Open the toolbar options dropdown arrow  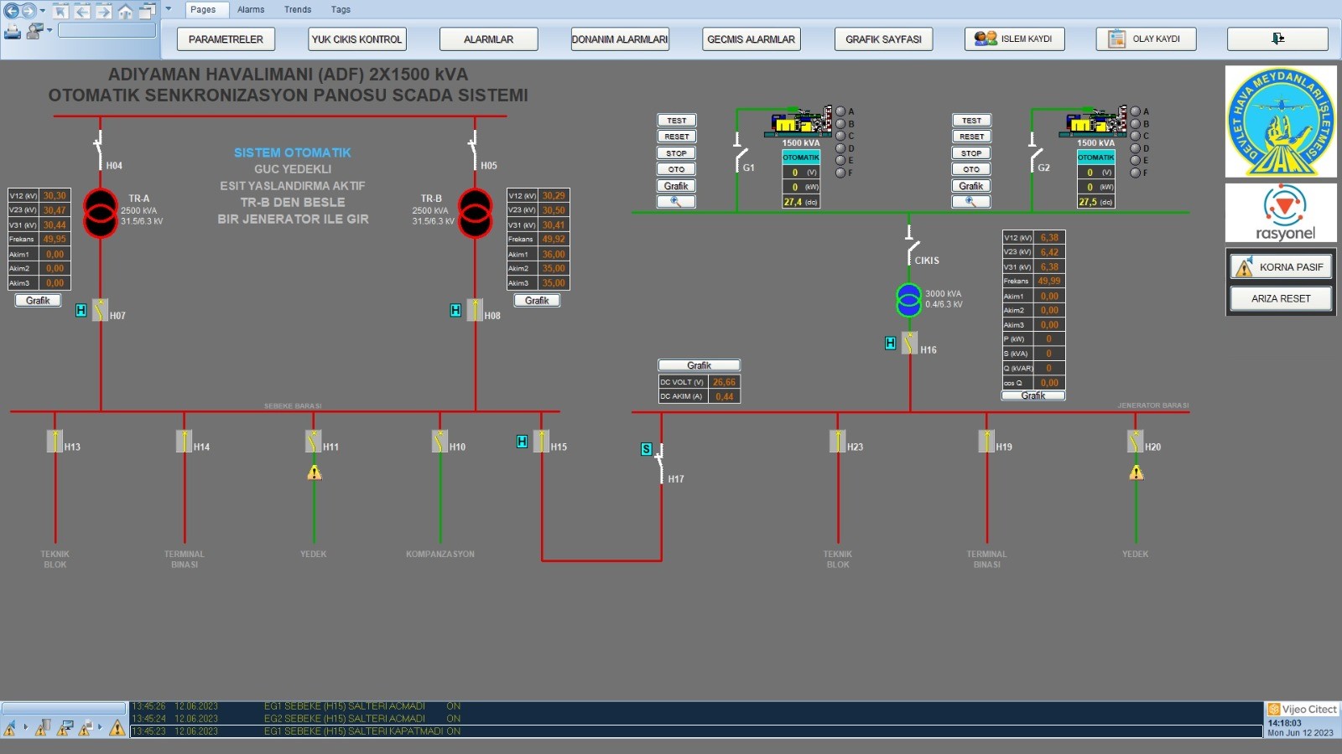[x=168, y=9]
